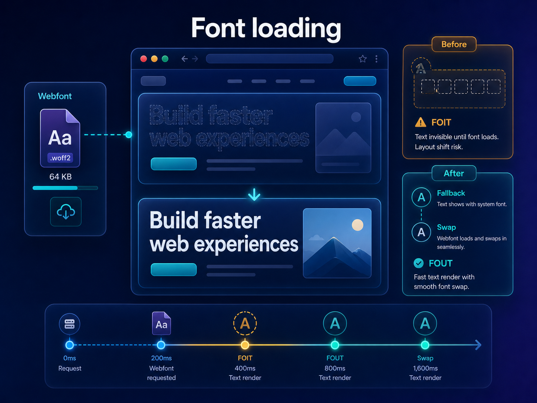Click the FOIT 400ms timeline marker
Screen dimensions: 537x403
(x=245, y=345)
